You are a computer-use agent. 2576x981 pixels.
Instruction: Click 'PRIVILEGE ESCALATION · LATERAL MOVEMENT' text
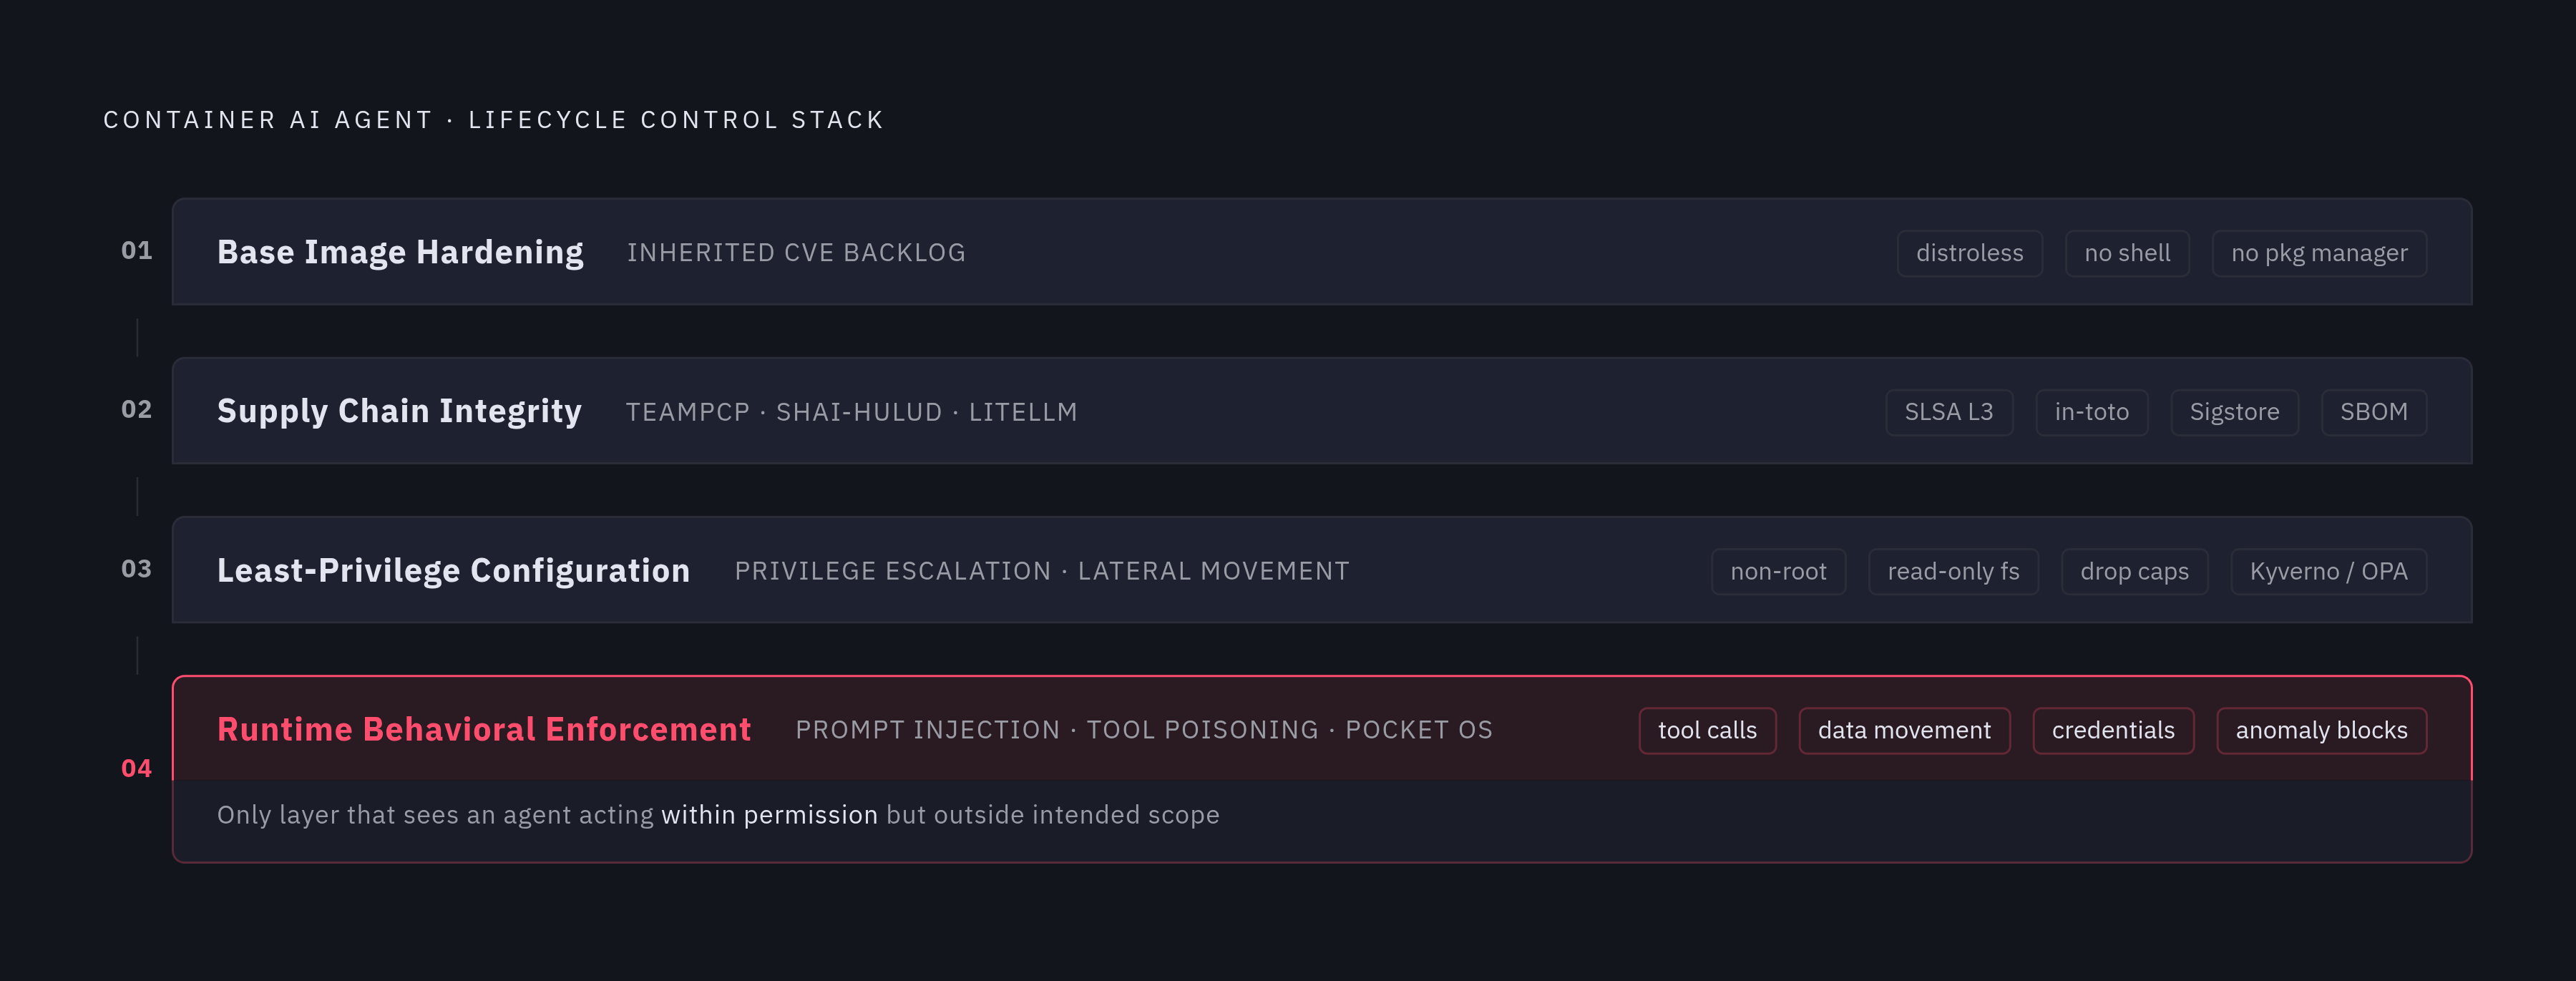(1042, 571)
